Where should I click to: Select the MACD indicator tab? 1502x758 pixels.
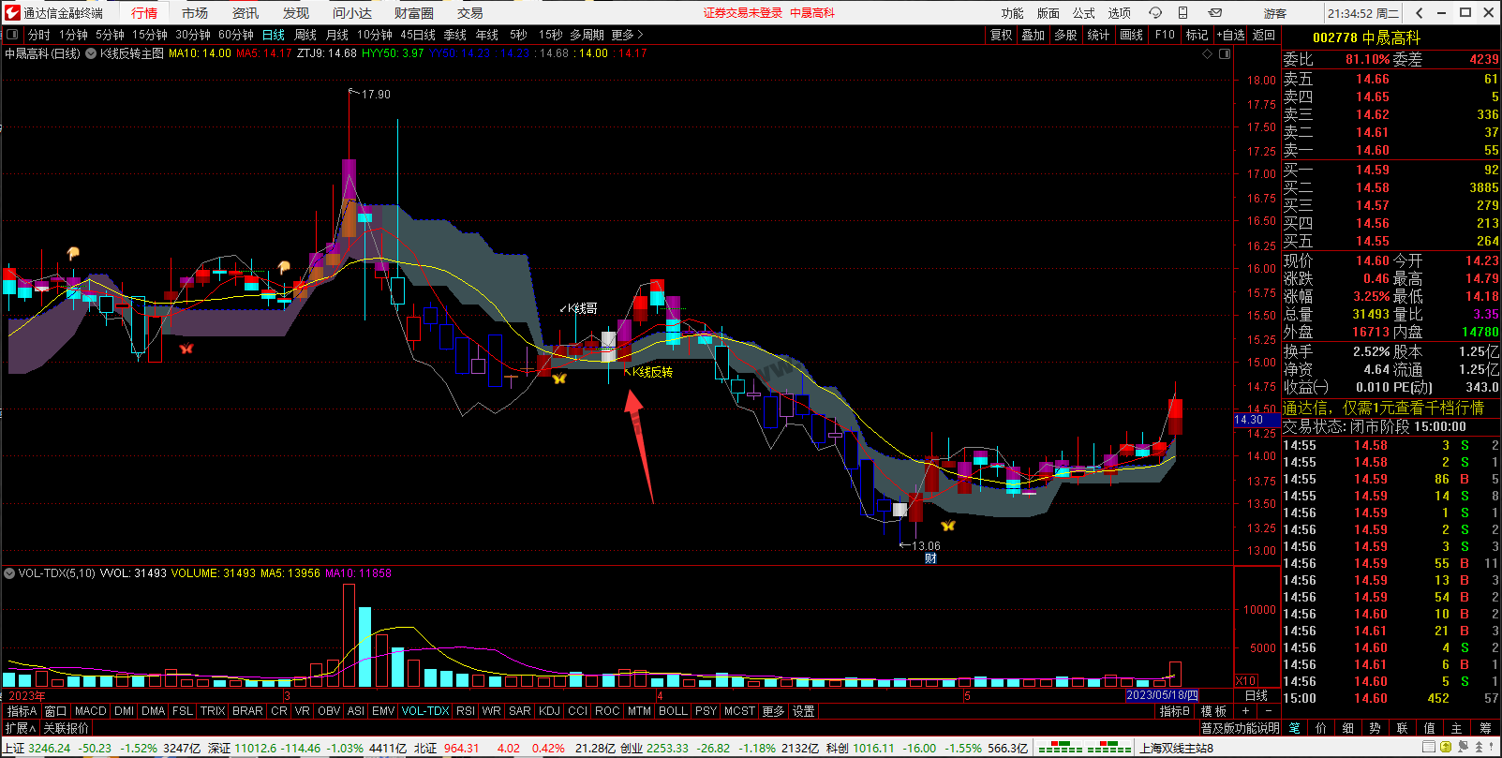pos(91,711)
